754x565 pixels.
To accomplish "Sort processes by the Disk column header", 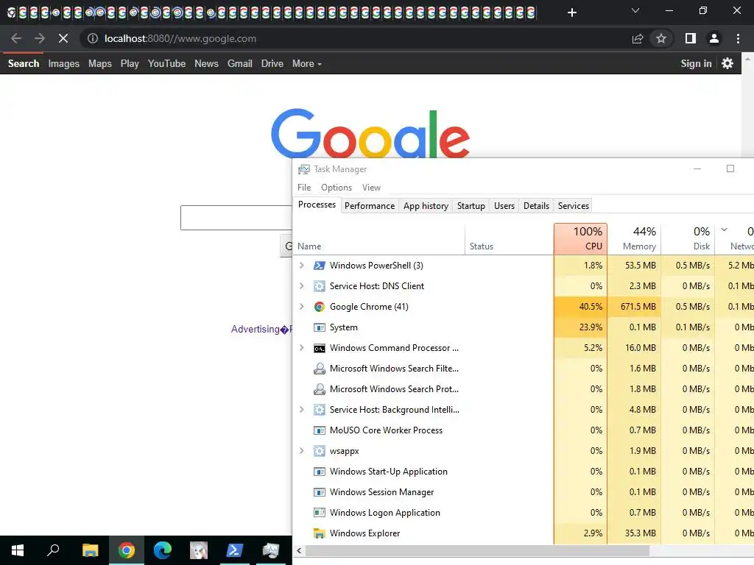I will tap(688, 239).
